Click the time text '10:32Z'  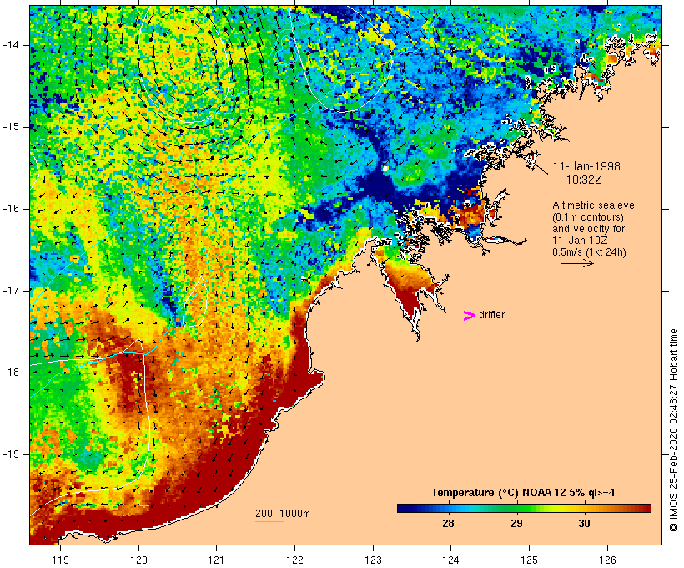point(584,180)
